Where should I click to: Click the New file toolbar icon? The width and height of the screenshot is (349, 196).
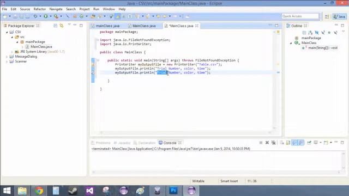(5, 16)
